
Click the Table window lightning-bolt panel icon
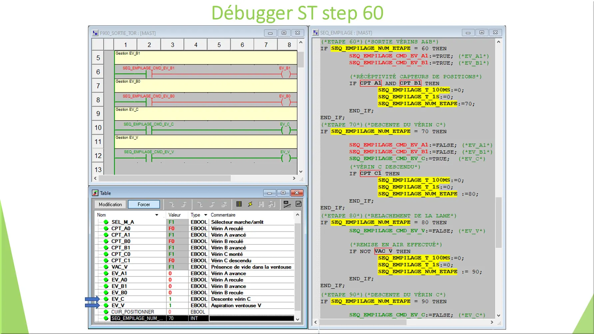point(250,204)
